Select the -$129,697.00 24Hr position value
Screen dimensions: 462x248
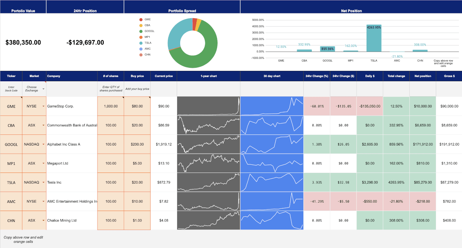(85, 43)
